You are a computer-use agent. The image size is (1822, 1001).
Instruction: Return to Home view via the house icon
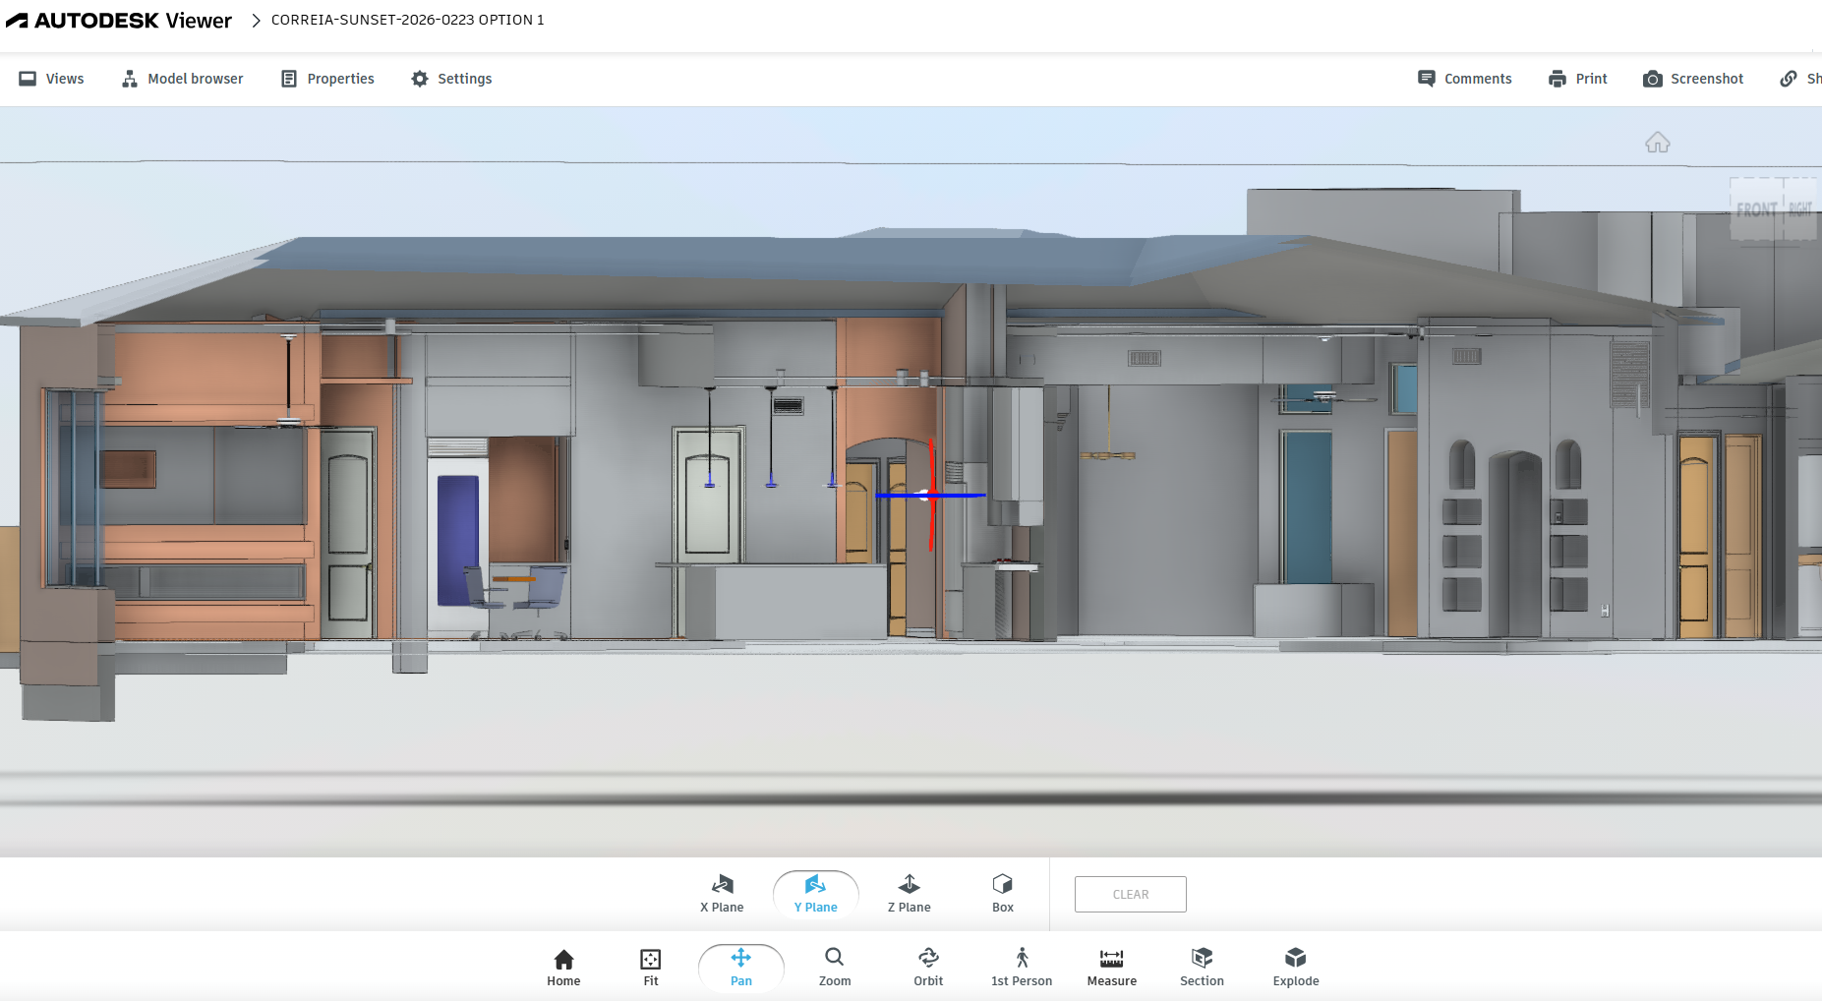(1658, 143)
